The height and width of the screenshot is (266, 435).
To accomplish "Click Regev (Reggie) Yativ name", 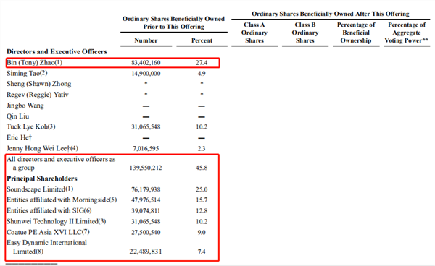I will 38,95.
